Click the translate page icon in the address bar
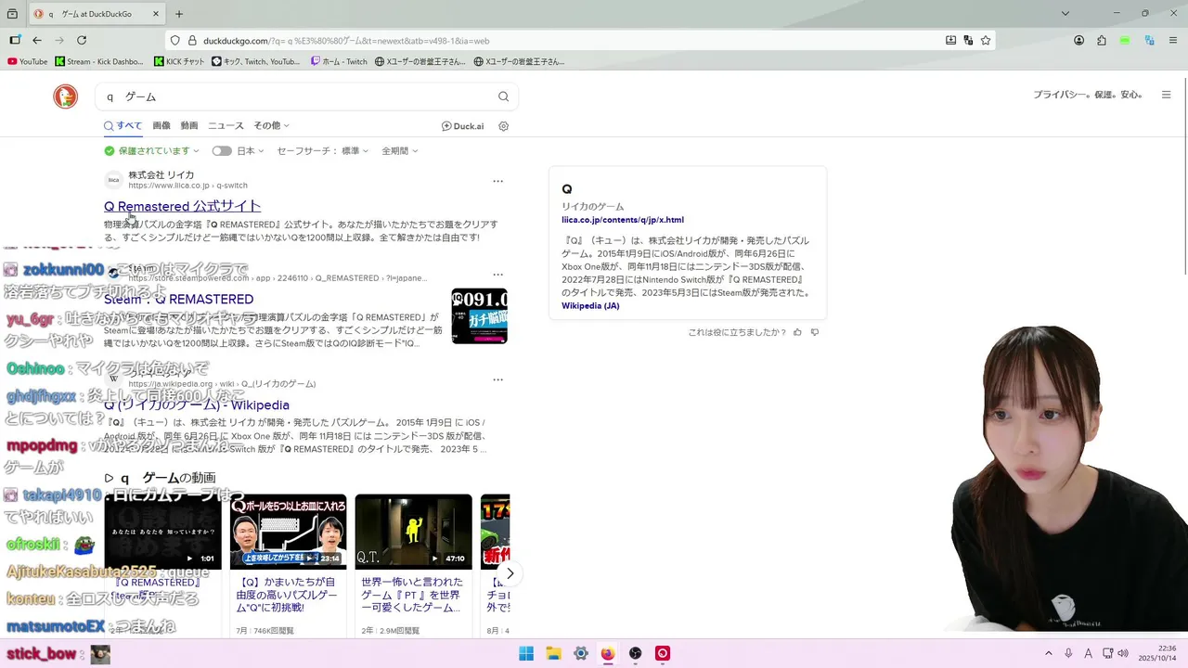The image size is (1188, 668). coord(968,41)
